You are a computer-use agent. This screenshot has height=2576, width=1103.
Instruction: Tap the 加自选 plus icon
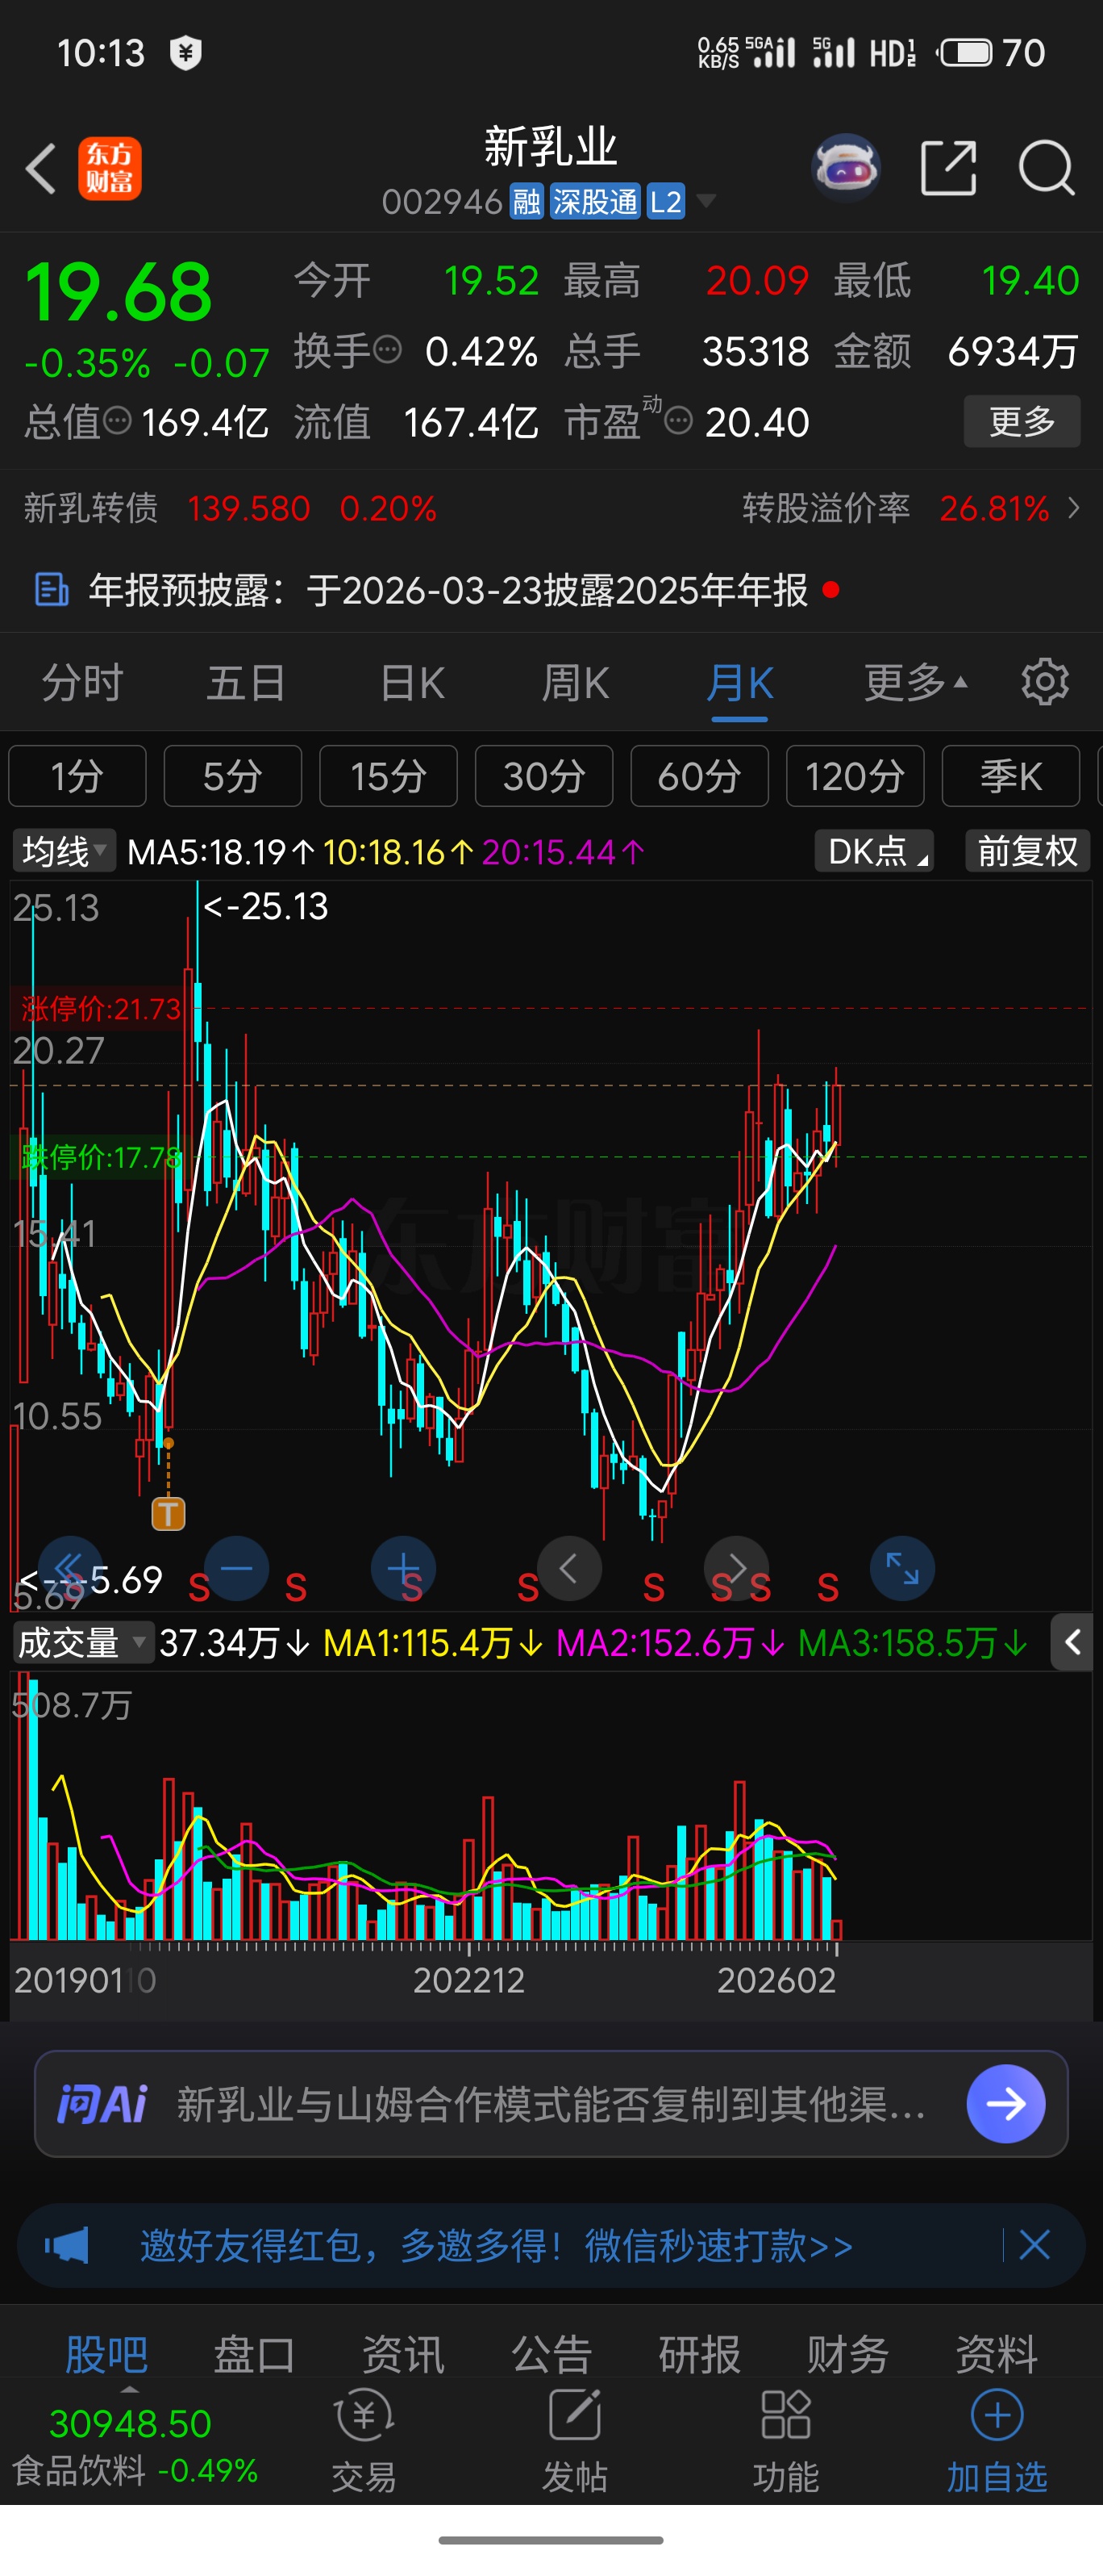tap(997, 2415)
